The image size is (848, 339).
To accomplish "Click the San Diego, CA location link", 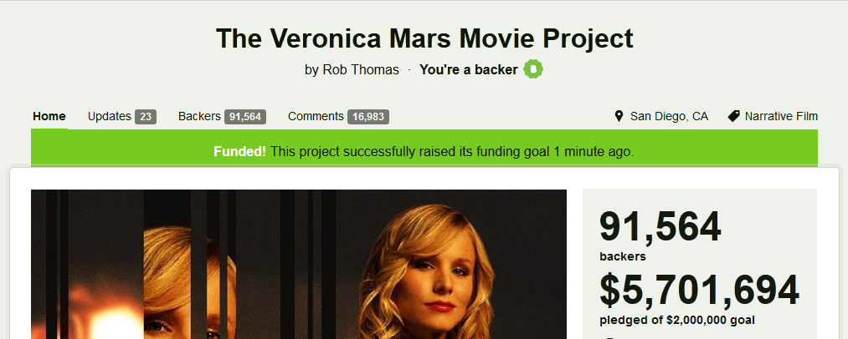I will click(669, 116).
